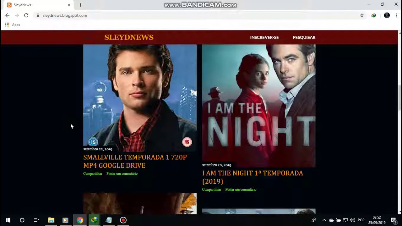
Task: Open the Chrome profile avatar
Action: (387, 15)
